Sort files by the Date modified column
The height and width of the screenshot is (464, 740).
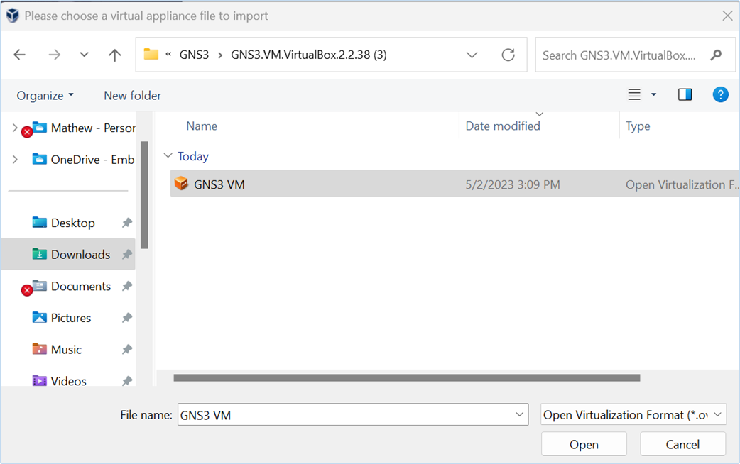point(503,126)
